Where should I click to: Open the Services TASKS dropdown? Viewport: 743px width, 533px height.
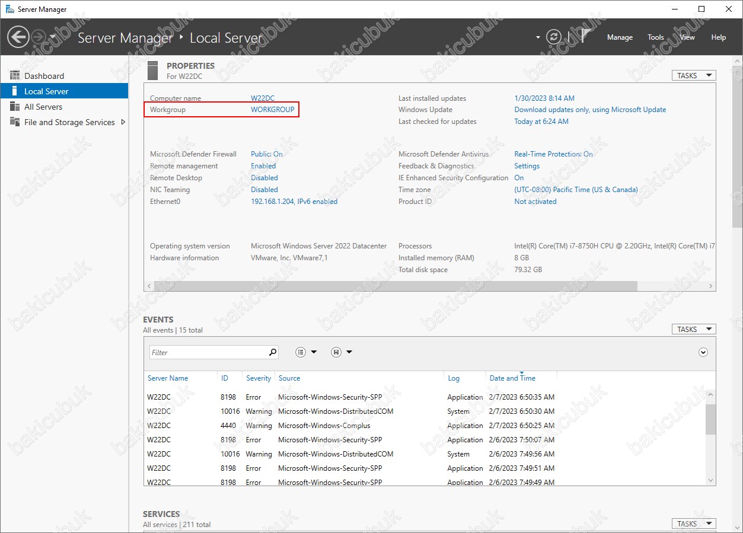(694, 524)
